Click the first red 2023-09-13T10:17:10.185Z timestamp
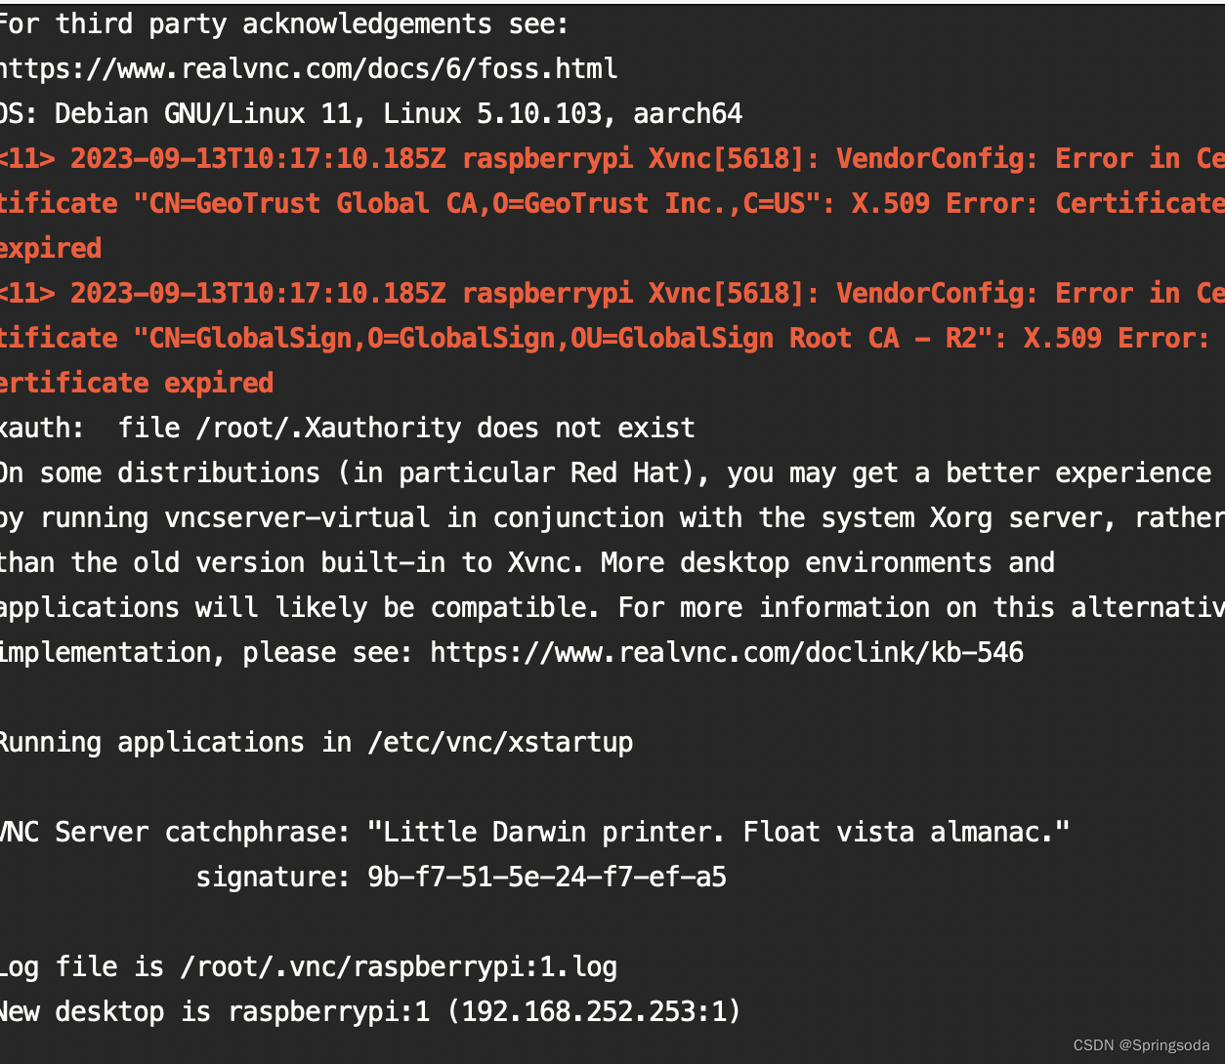The image size is (1225, 1064). (x=258, y=158)
